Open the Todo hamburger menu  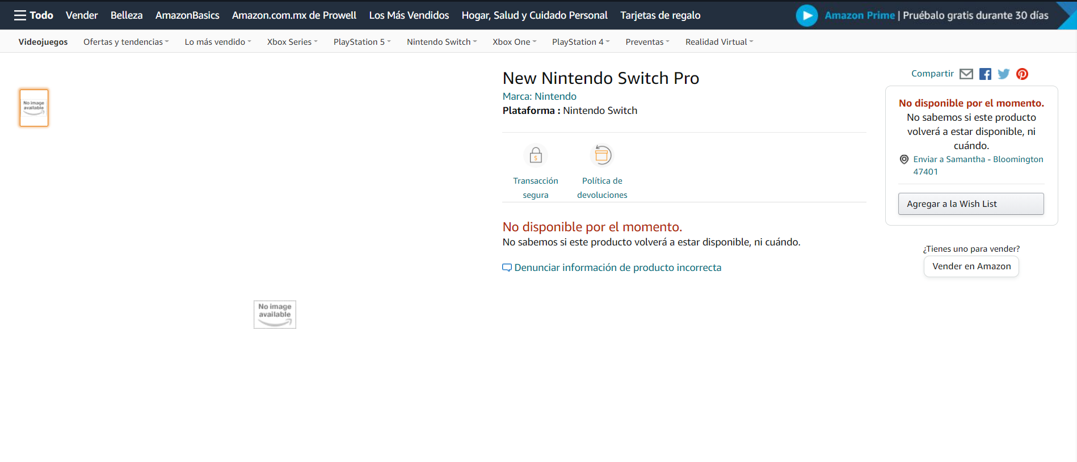pos(33,15)
